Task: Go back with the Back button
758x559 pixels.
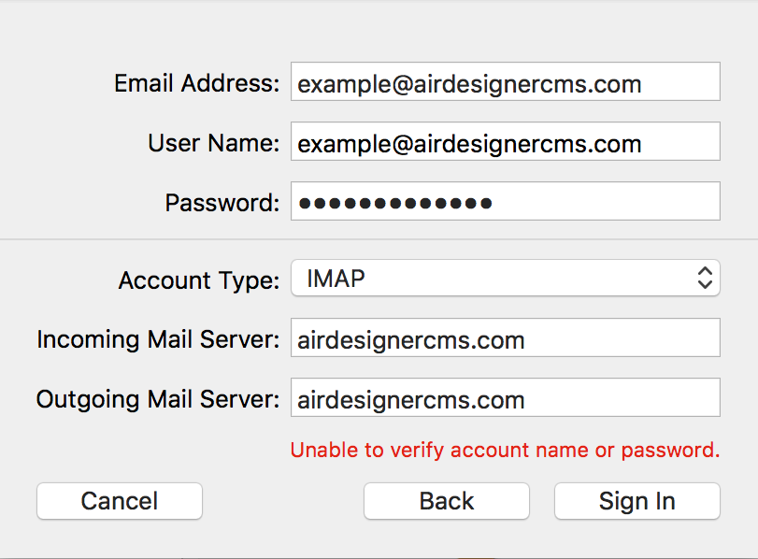Action: tap(446, 501)
